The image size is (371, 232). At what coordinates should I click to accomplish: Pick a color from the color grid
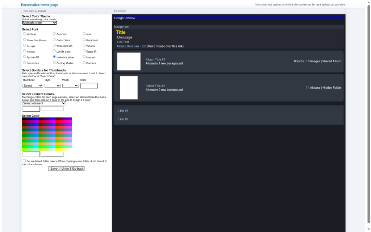tap(47, 134)
